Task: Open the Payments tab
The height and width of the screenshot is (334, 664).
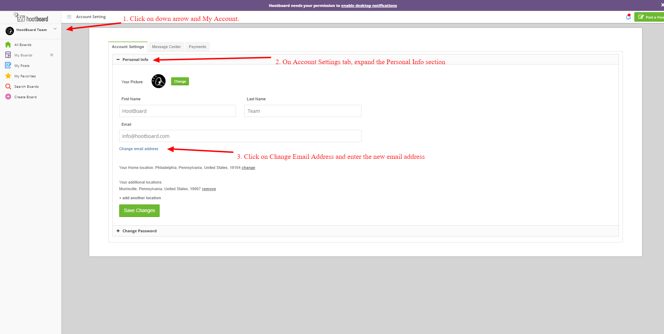Action: pyautogui.click(x=197, y=47)
